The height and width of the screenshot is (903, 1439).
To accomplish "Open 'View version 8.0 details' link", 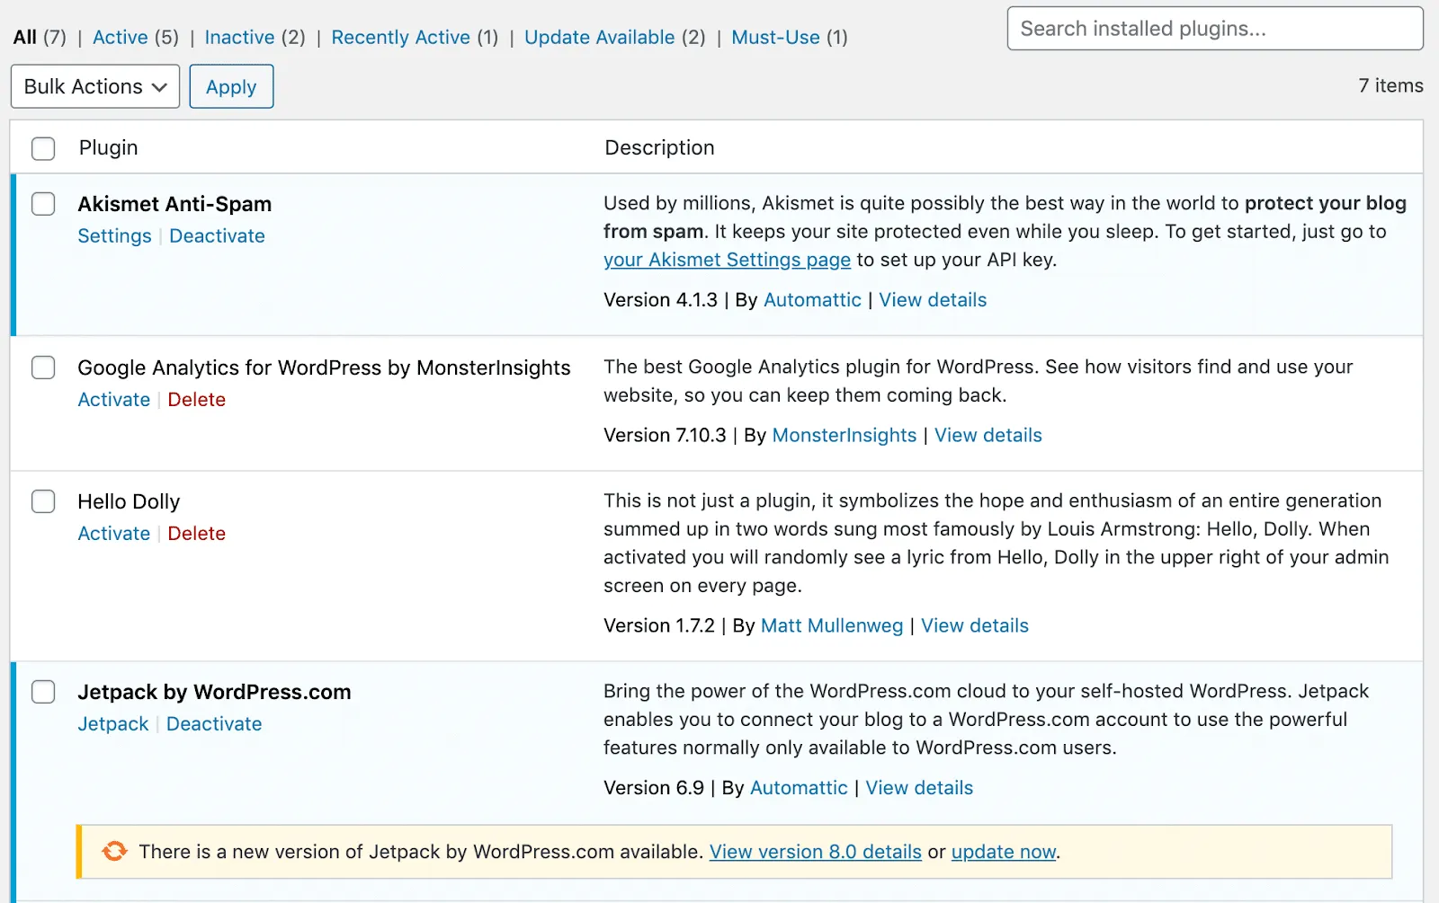I will click(x=816, y=851).
